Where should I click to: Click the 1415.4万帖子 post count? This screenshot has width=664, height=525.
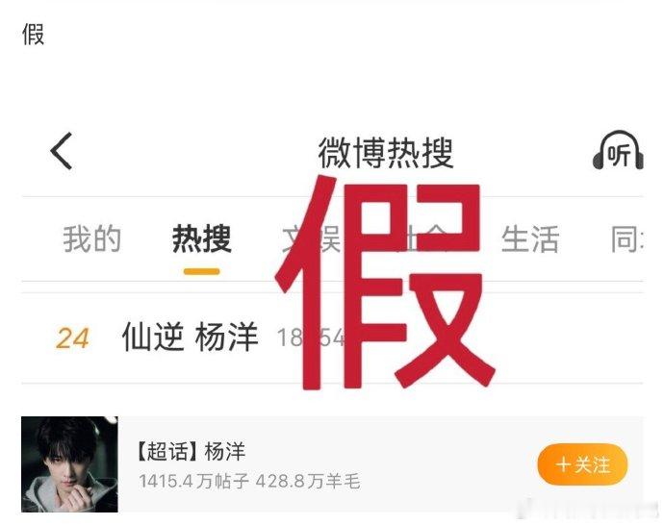tap(193, 481)
